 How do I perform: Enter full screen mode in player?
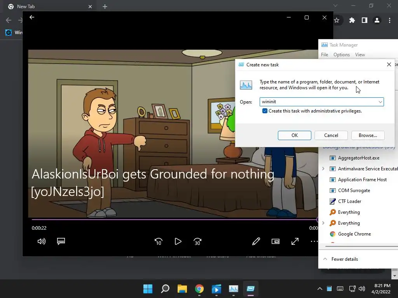(x=295, y=241)
